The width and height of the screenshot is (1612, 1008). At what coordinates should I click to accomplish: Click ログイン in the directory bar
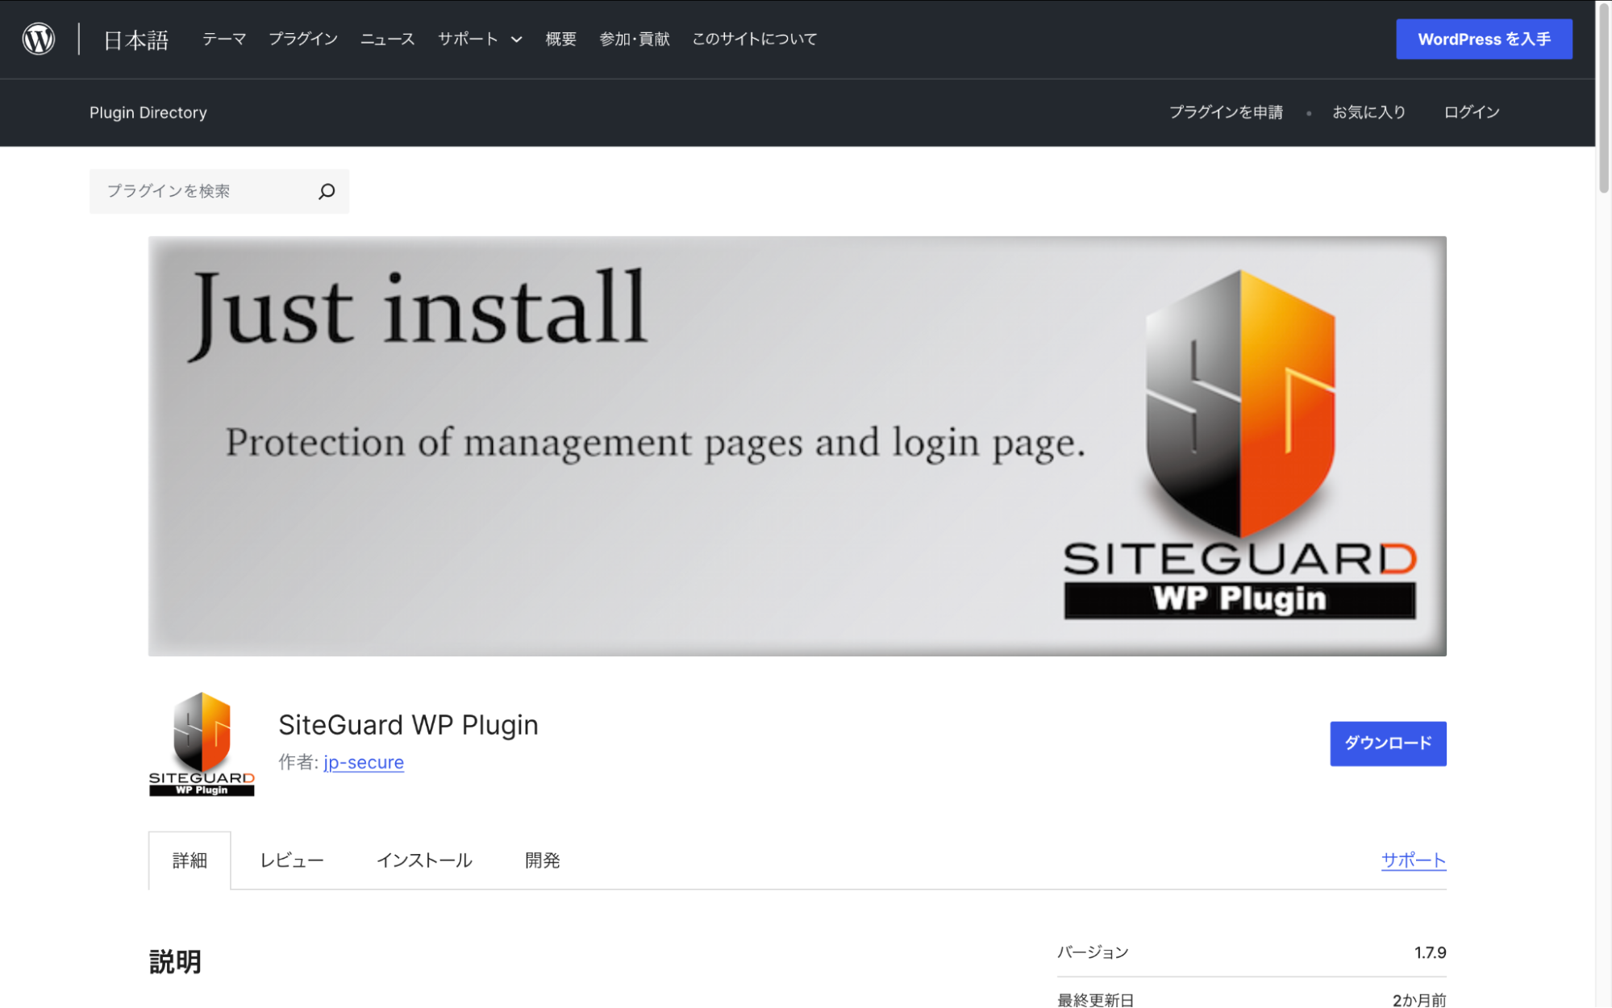1471,112
